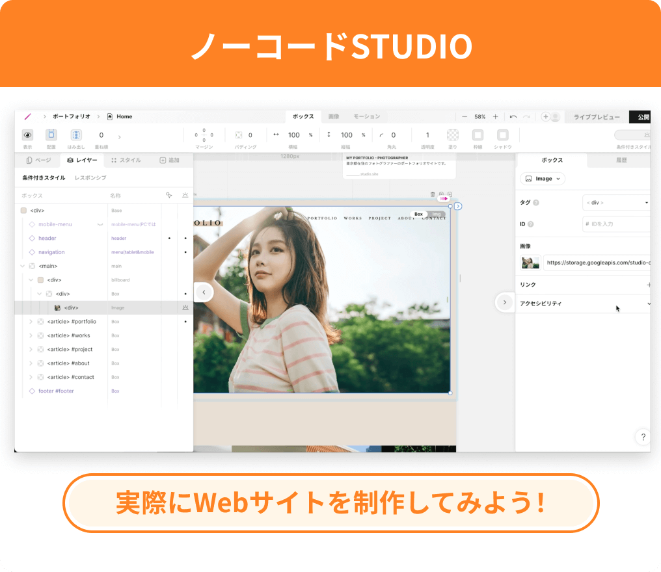Collapse the <main> layer in the tree
Viewport: 661px width, 572px height.
click(x=22, y=266)
